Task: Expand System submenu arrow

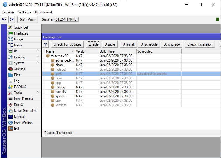Action: click(x=38, y=63)
